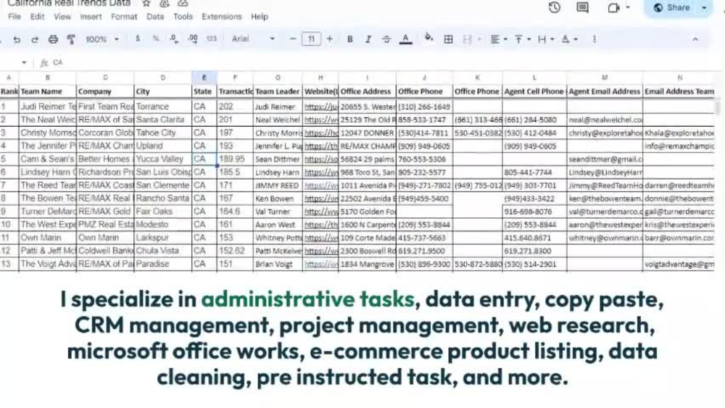Open Judi Reimer's website link
725x408 pixels.
pyautogui.click(x=320, y=107)
